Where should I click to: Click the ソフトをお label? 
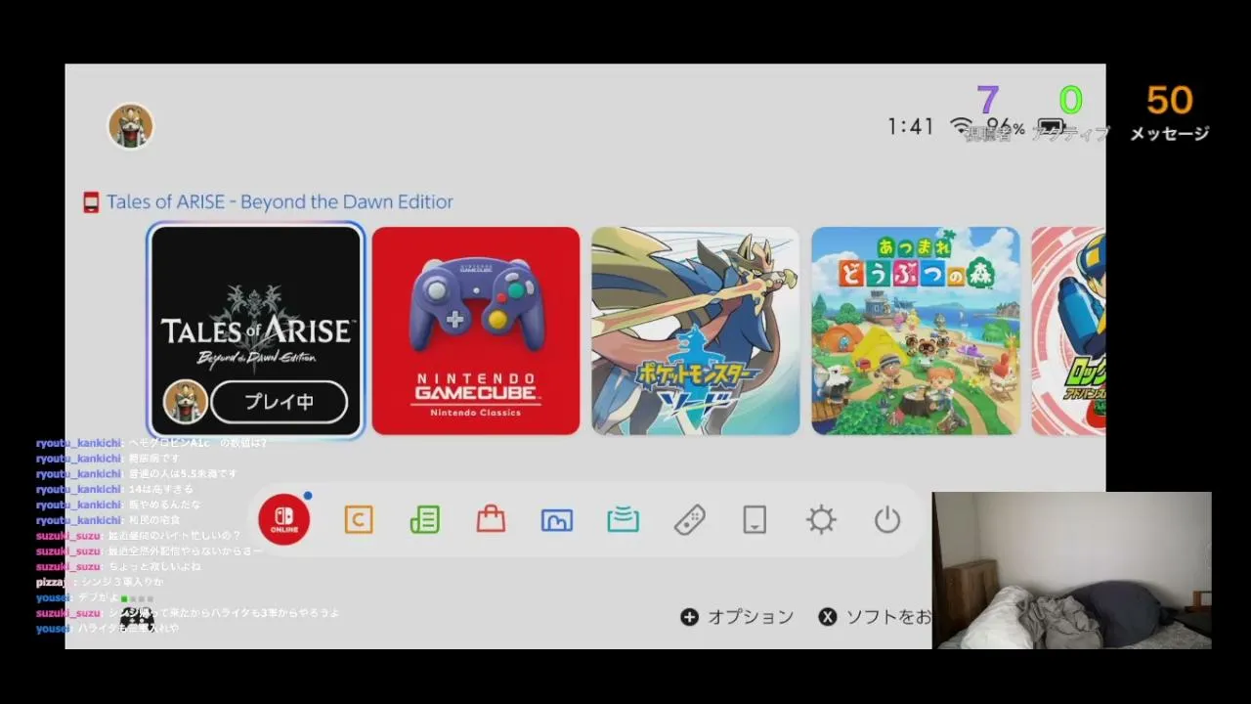click(x=888, y=617)
